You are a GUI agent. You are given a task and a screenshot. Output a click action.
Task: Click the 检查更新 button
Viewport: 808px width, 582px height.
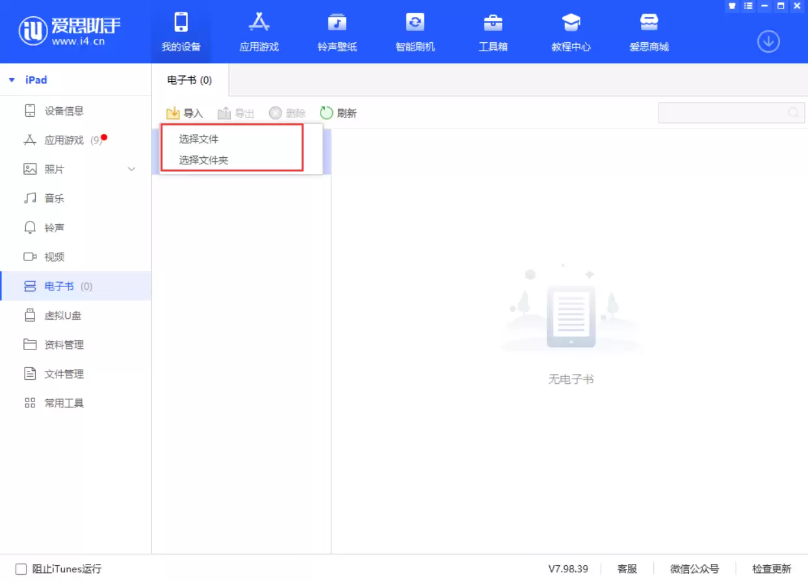(x=772, y=569)
